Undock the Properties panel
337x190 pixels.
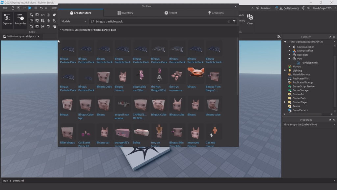pos(330,120)
